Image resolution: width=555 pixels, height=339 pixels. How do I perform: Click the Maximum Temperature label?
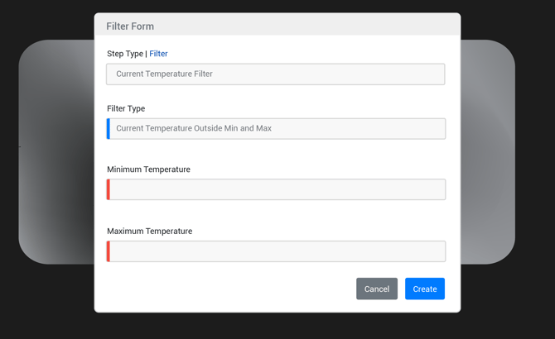149,232
